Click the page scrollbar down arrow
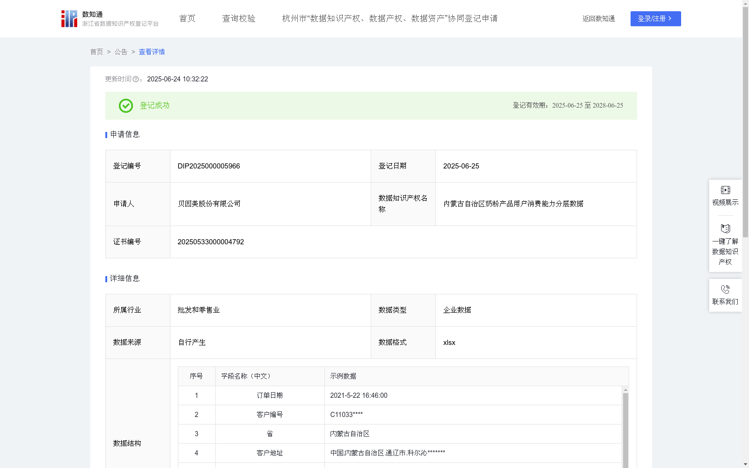749x468 pixels. [x=745, y=464]
